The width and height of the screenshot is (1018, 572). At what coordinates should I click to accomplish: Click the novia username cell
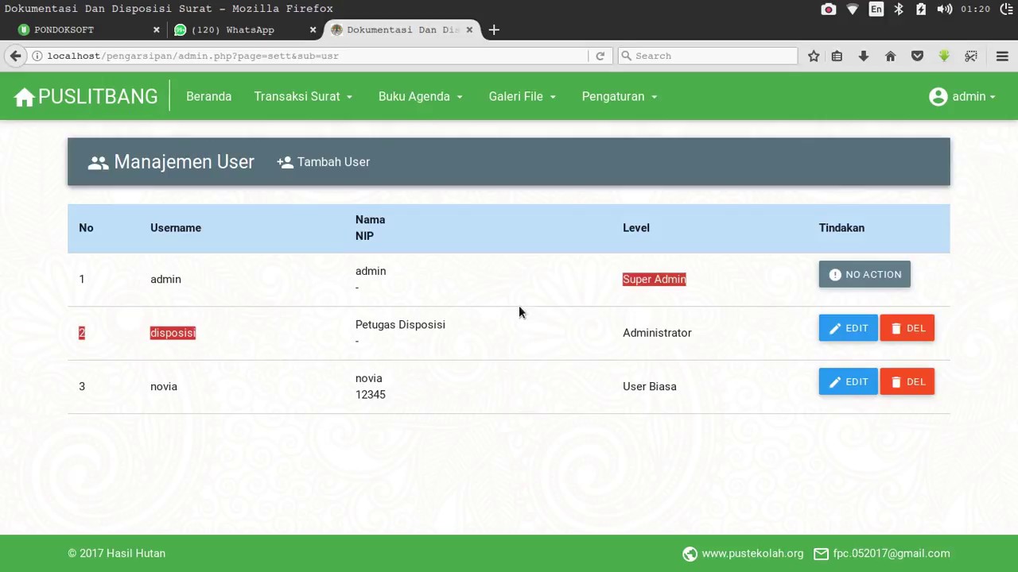[x=164, y=387]
